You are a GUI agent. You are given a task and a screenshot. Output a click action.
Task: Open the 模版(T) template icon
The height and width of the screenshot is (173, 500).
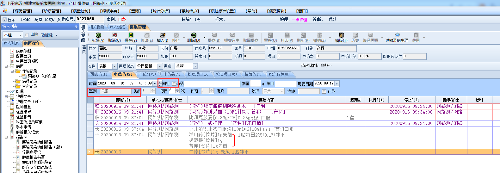(x=341, y=35)
